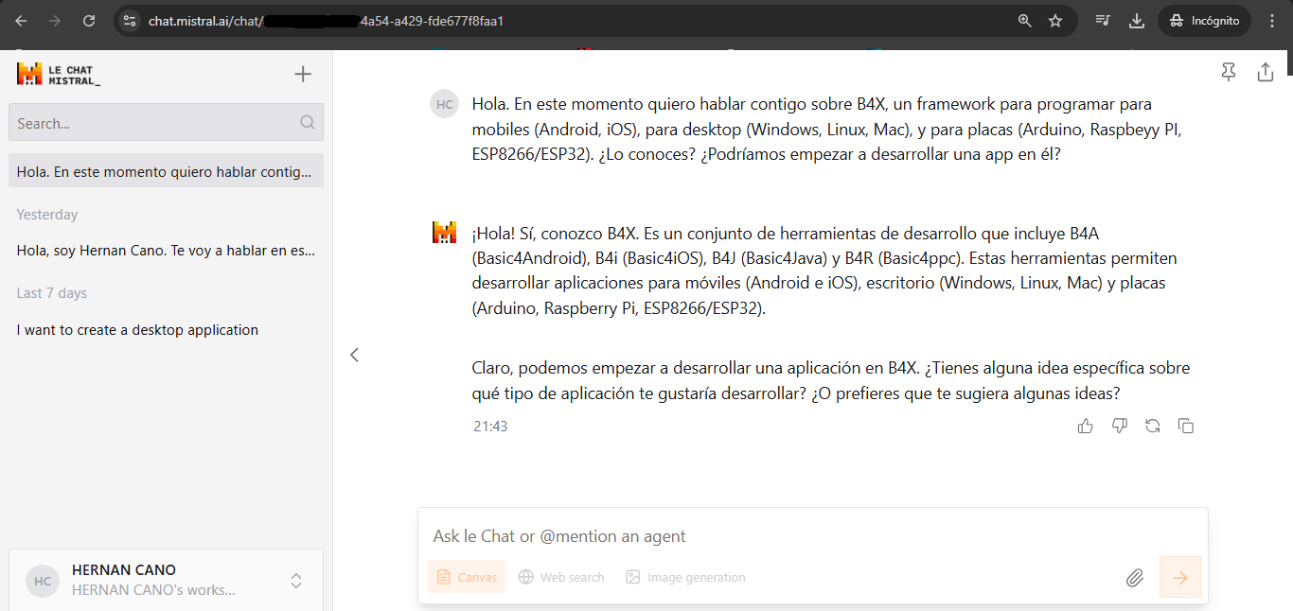The height and width of the screenshot is (611, 1293).
Task: Send message with arrow button
Action: [1180, 577]
